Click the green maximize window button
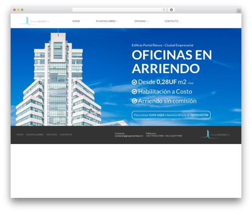 [22, 10]
